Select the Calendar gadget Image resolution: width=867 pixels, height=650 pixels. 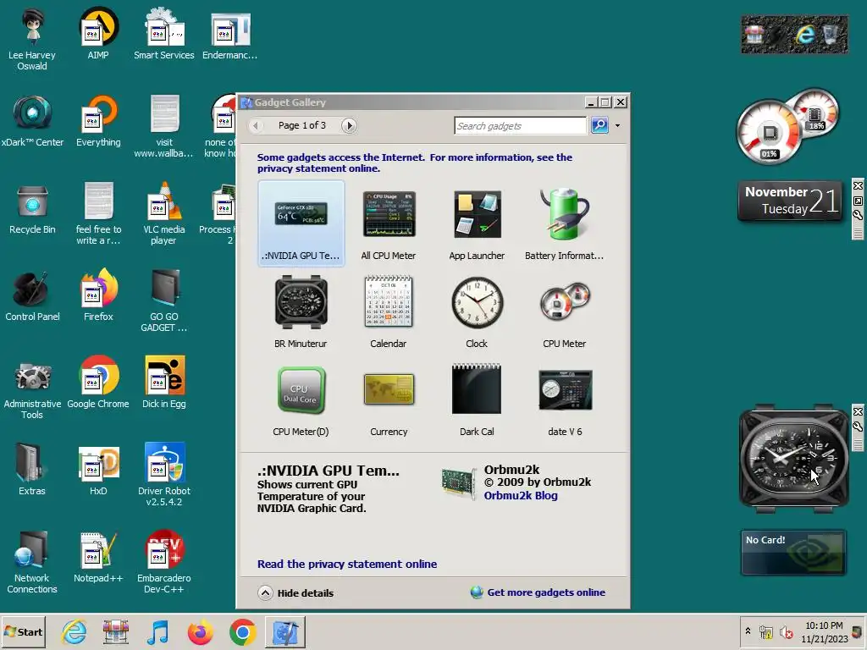pos(389,311)
